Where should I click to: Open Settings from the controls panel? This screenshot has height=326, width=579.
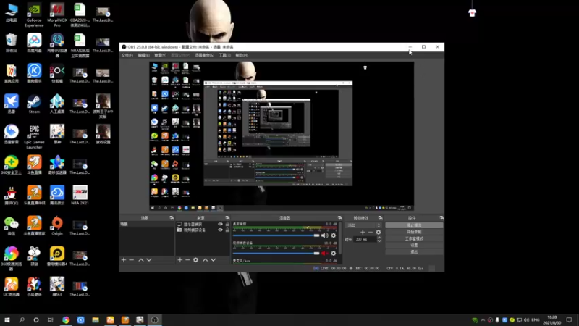pyautogui.click(x=414, y=245)
